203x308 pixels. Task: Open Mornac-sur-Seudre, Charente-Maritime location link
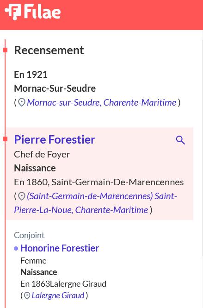[x=102, y=102]
